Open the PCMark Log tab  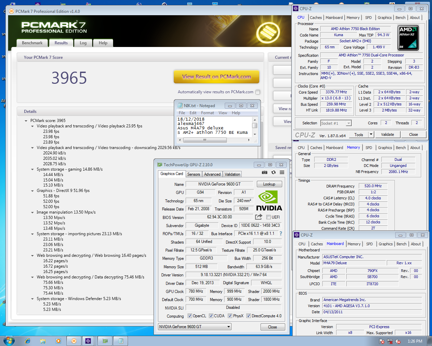[x=83, y=43]
